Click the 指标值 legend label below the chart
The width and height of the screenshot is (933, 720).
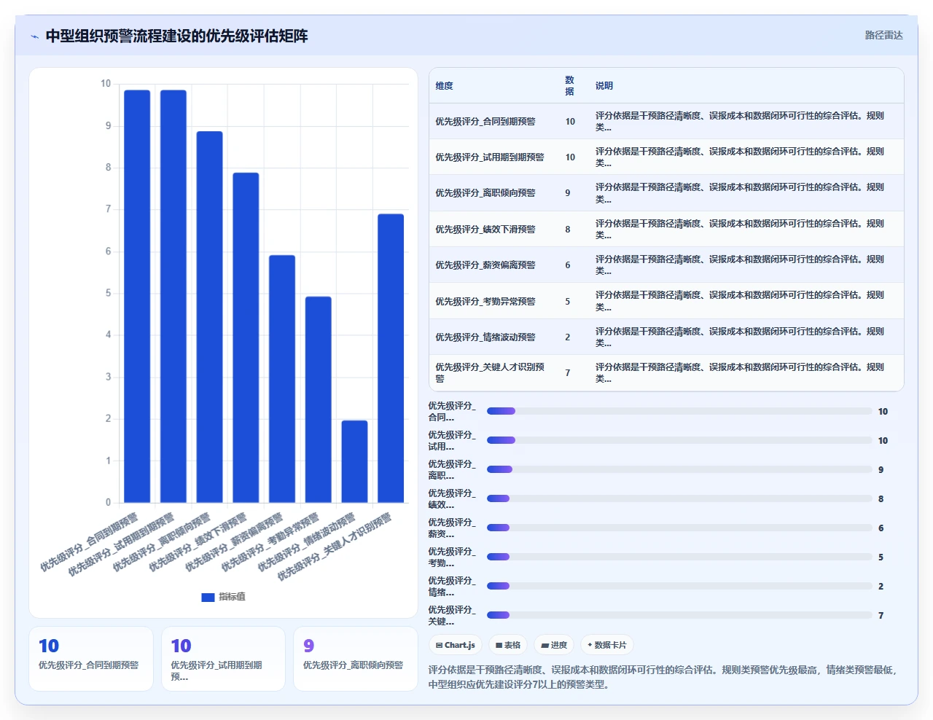pos(233,597)
